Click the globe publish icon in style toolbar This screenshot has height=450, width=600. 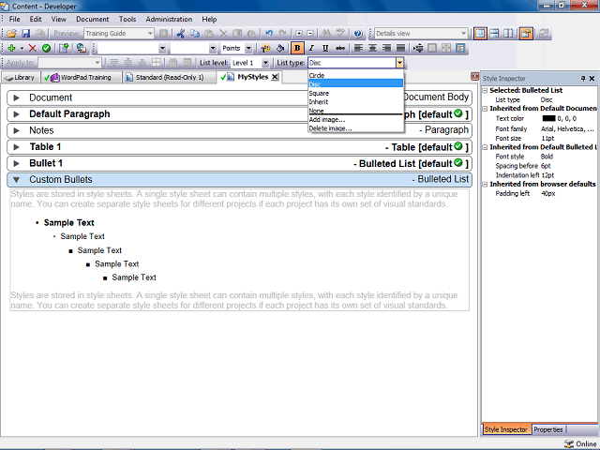[x=82, y=48]
